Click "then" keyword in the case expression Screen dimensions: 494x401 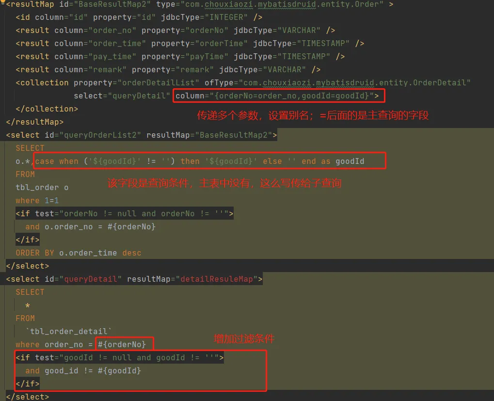(x=190, y=161)
